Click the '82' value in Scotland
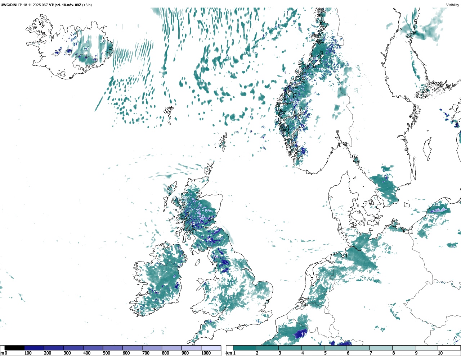Screen dimensions: 461x356 (193, 223)
